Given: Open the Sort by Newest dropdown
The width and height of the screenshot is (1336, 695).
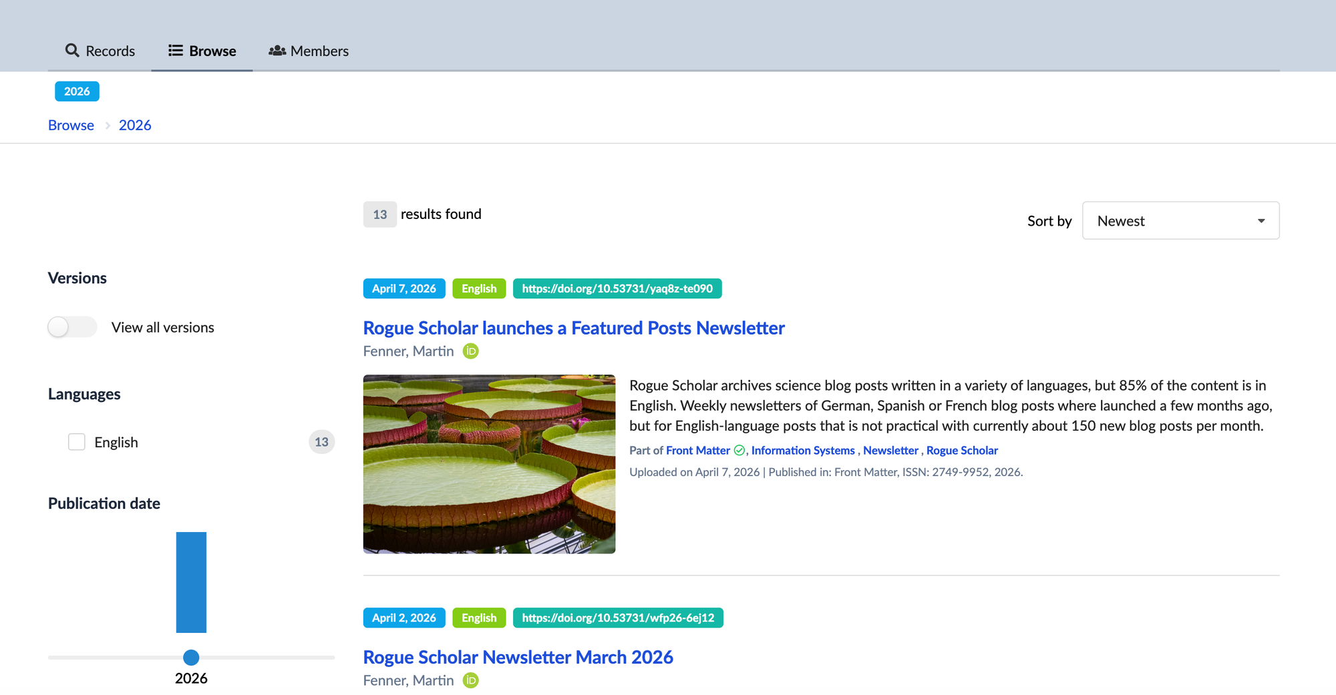Looking at the screenshot, I should coord(1180,220).
